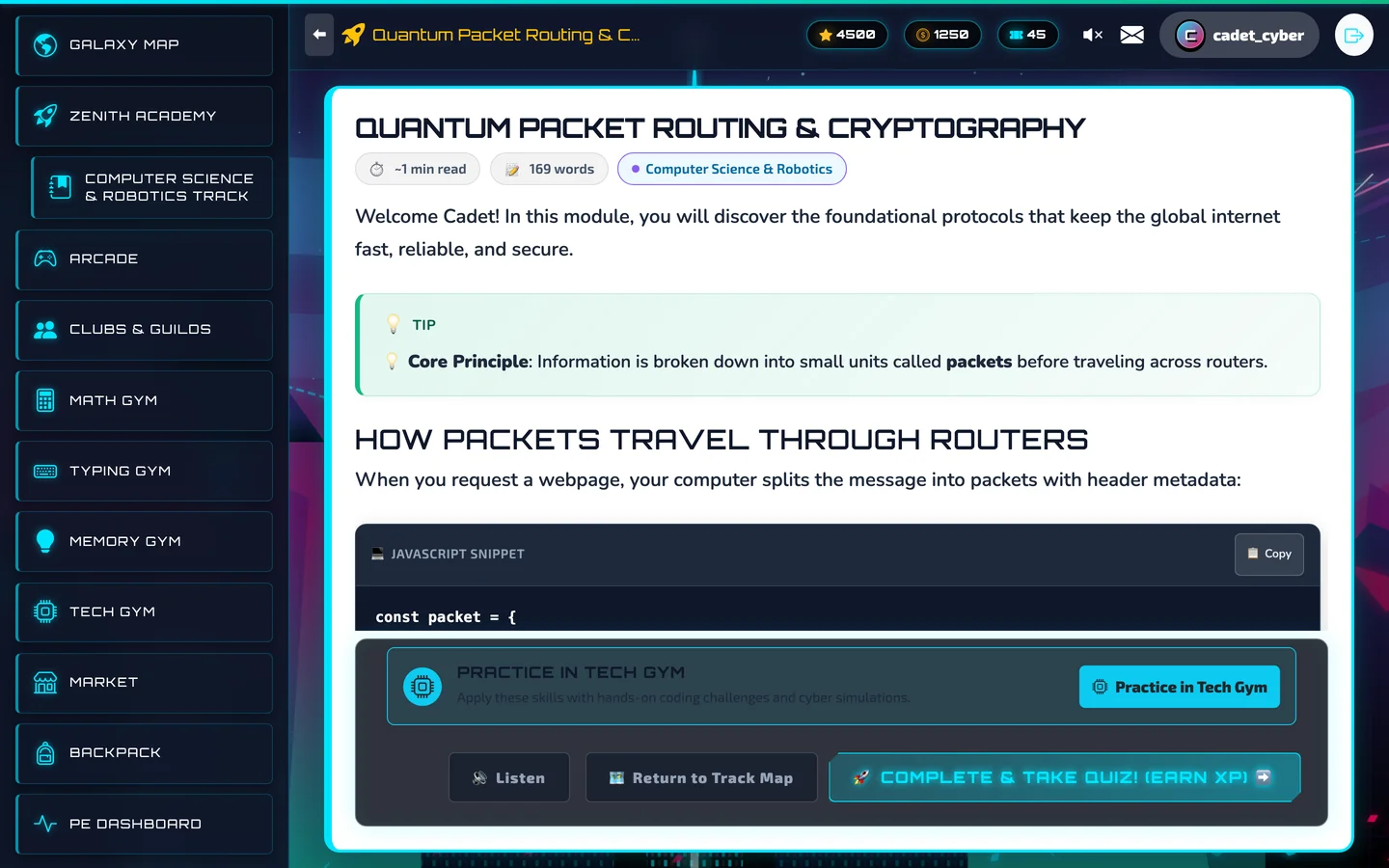The image size is (1389, 868).
Task: Open the Galaxy Map globe icon
Action: pos(45,45)
